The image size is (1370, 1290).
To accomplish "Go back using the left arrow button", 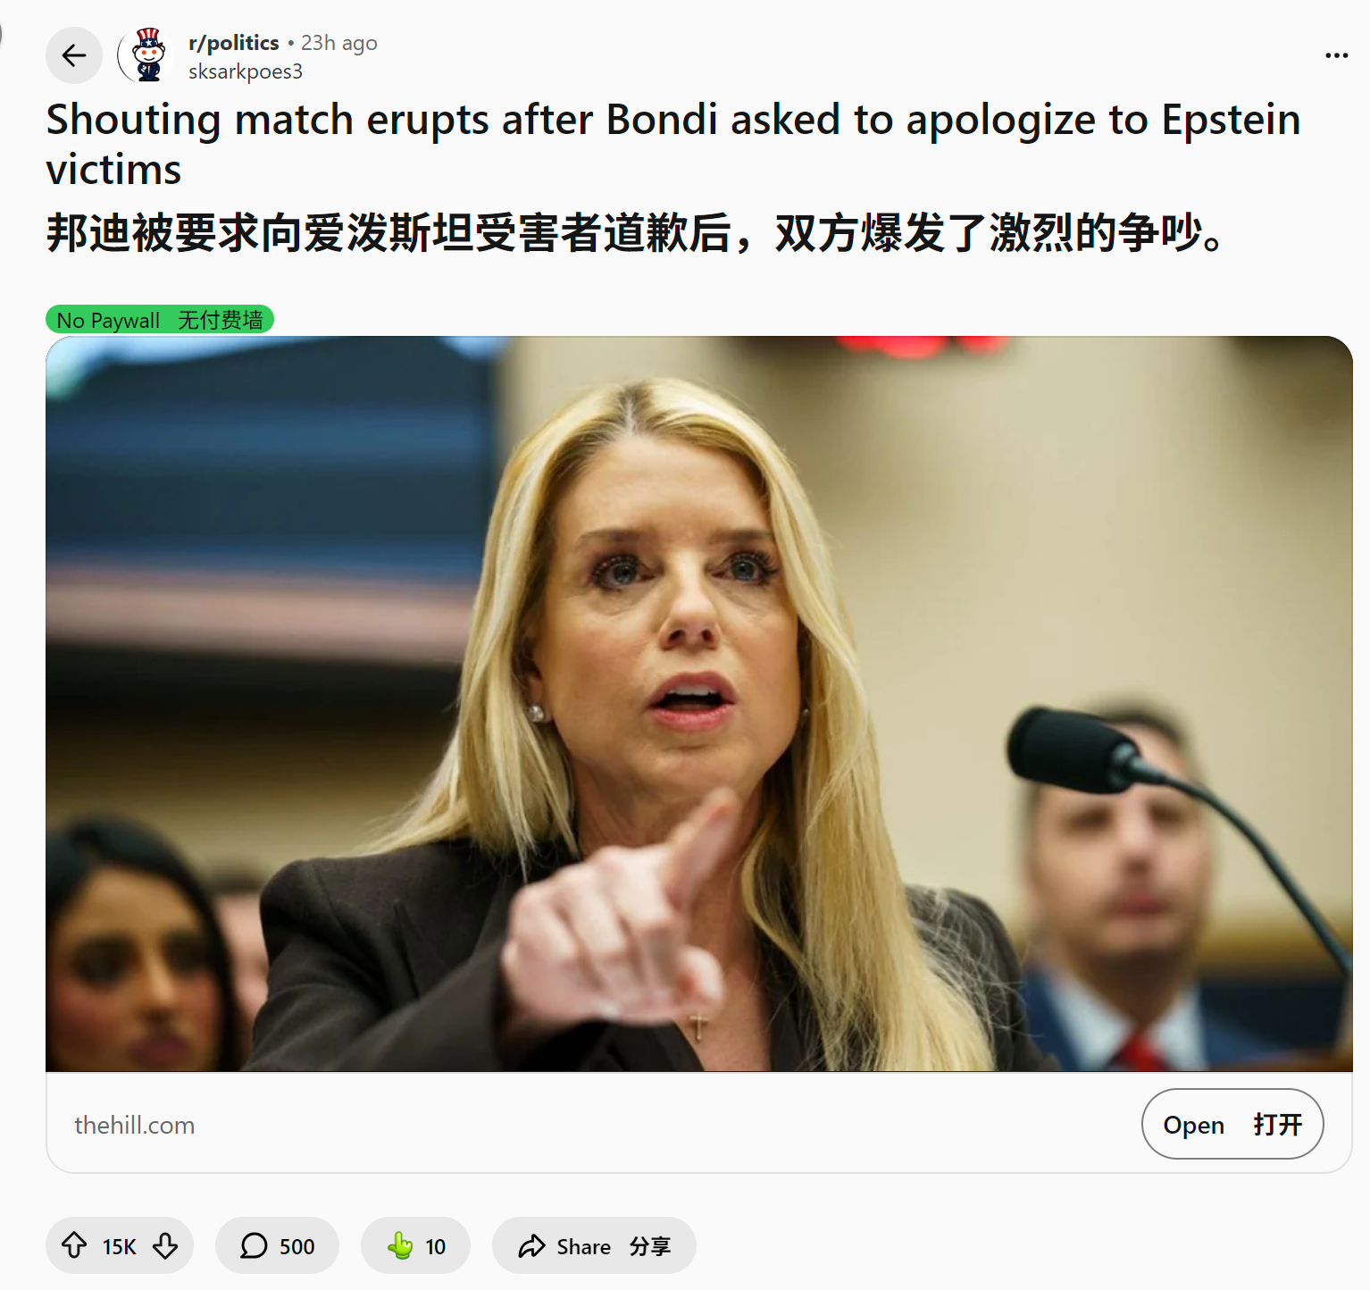I will (74, 55).
